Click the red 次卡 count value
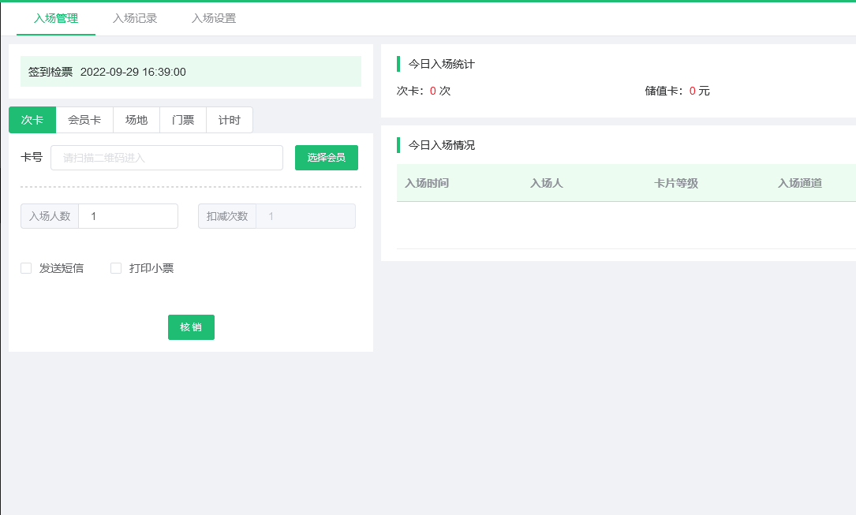The height and width of the screenshot is (515, 856). point(432,91)
